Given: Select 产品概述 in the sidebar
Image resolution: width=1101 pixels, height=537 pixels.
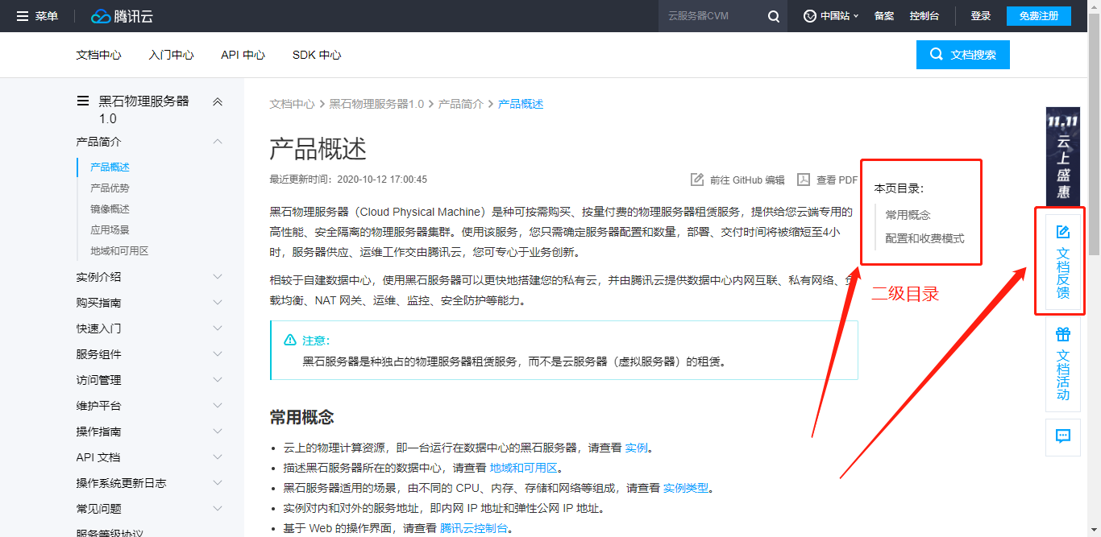Looking at the screenshot, I should click(110, 167).
